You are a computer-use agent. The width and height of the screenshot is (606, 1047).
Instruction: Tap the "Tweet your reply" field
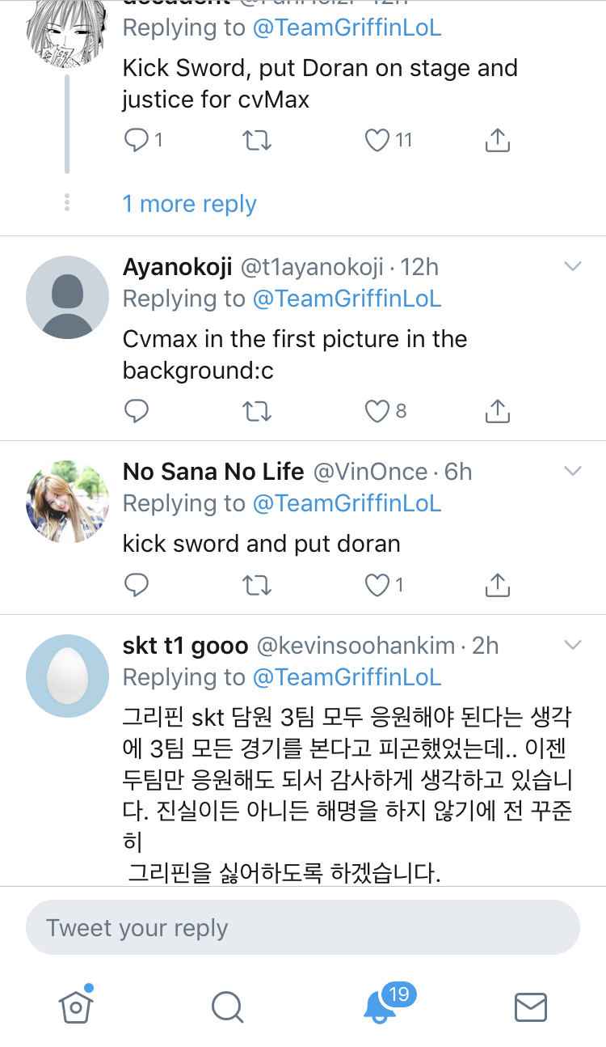(303, 928)
